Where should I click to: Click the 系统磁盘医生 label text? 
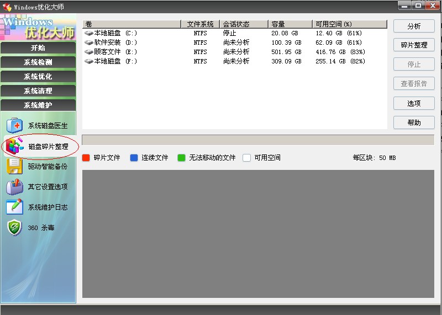coord(48,126)
